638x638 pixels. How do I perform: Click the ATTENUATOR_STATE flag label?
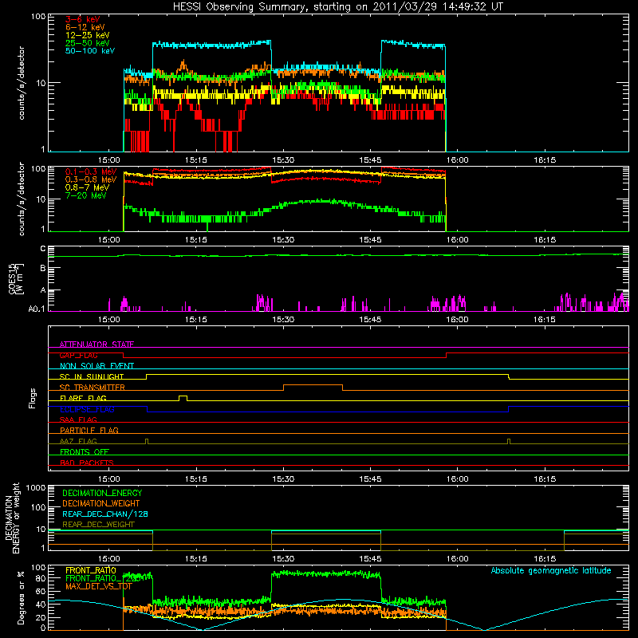coord(96,345)
